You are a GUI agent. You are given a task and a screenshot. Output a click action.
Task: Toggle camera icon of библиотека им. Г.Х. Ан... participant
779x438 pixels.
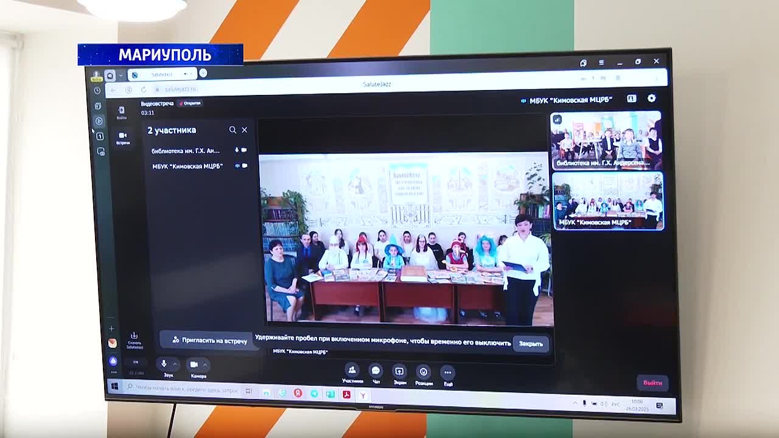(245, 150)
